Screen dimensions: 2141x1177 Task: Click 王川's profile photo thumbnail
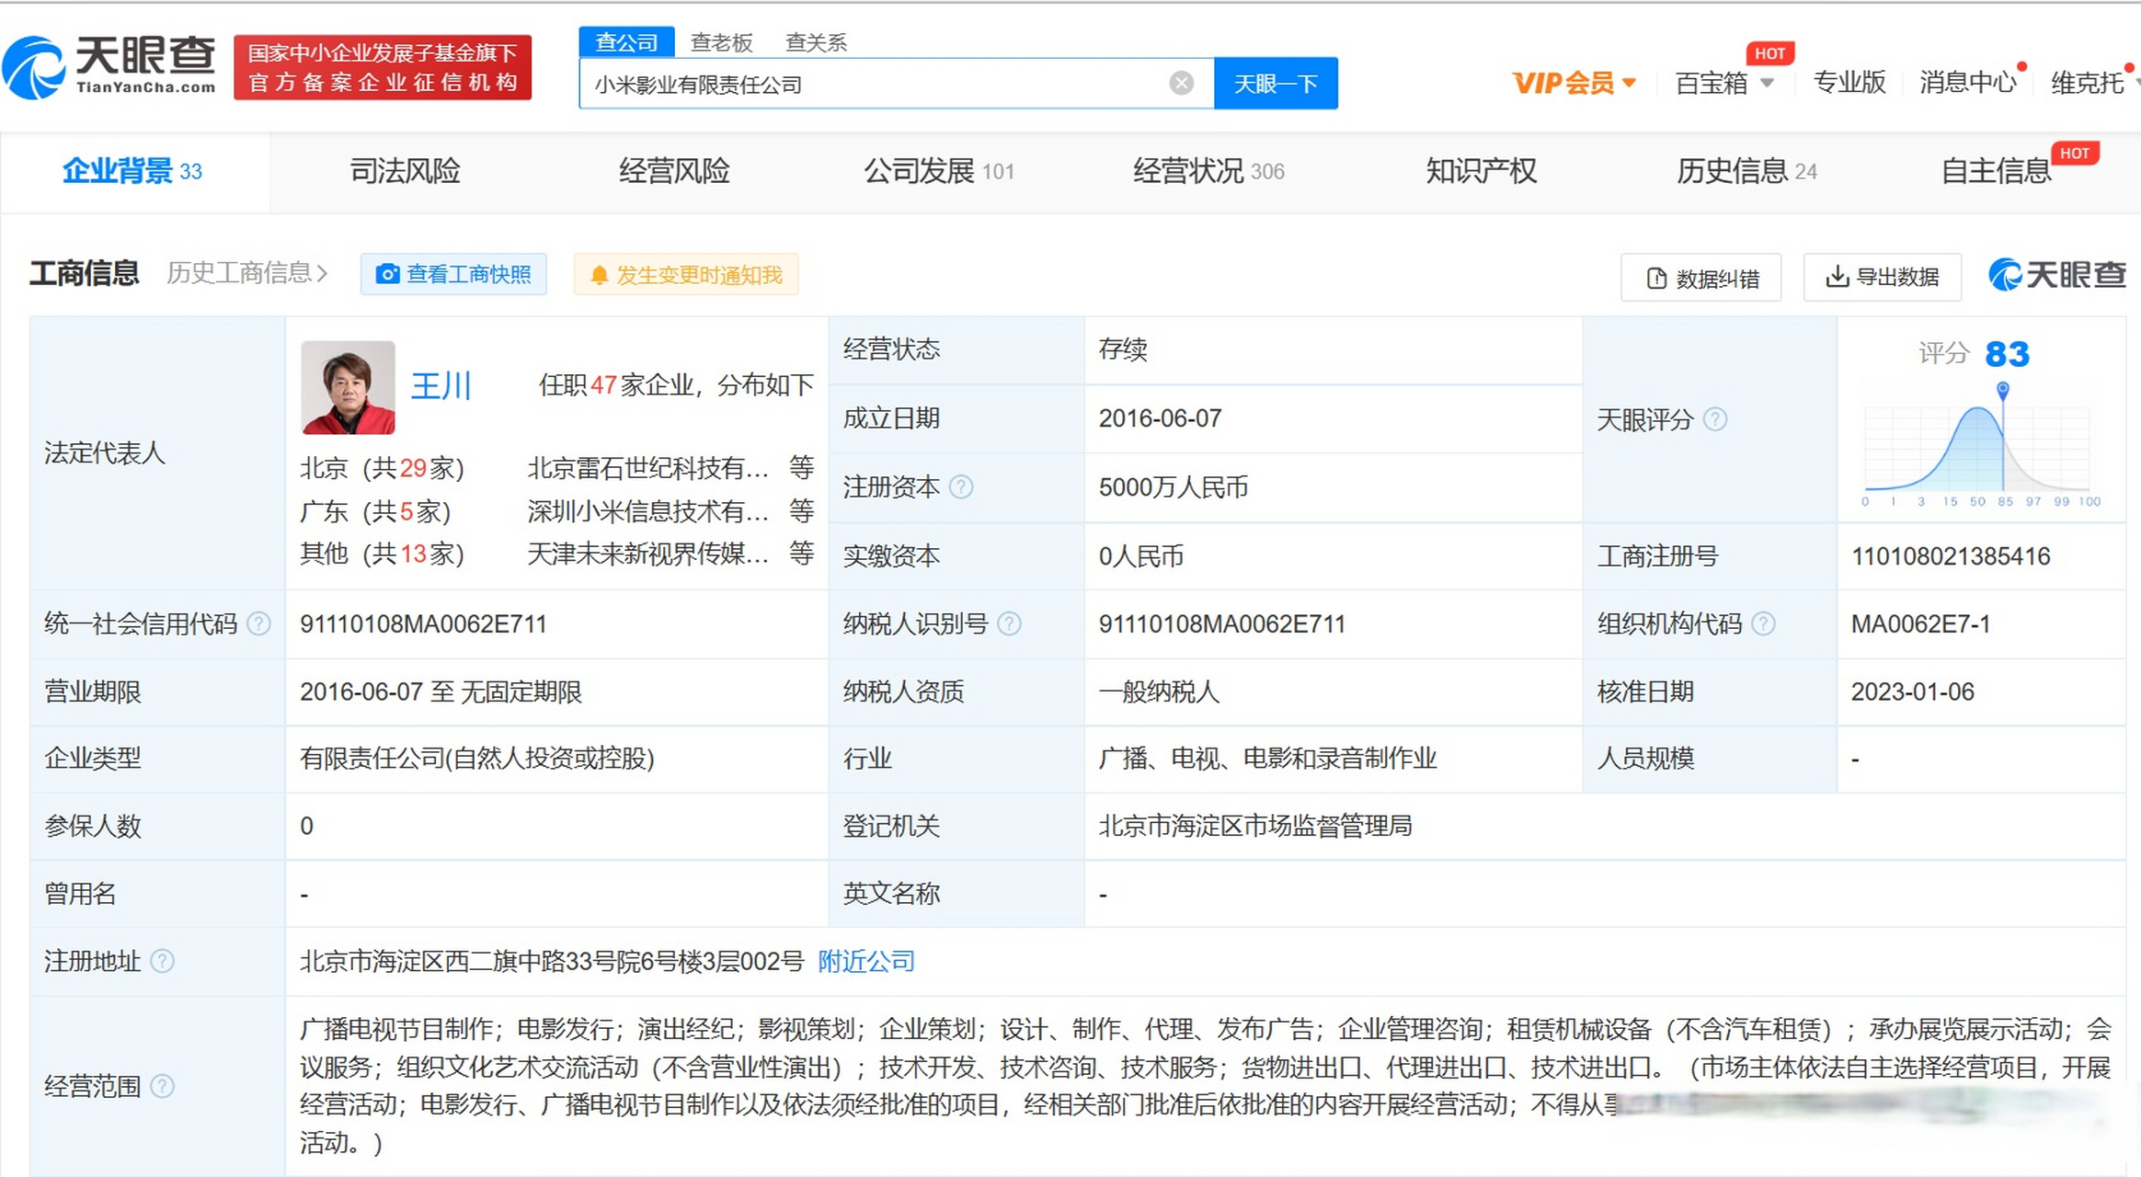tap(348, 386)
